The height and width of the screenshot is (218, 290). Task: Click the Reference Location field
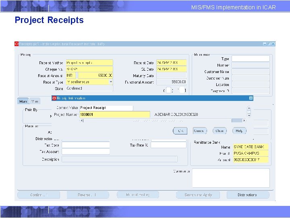click(251, 84)
